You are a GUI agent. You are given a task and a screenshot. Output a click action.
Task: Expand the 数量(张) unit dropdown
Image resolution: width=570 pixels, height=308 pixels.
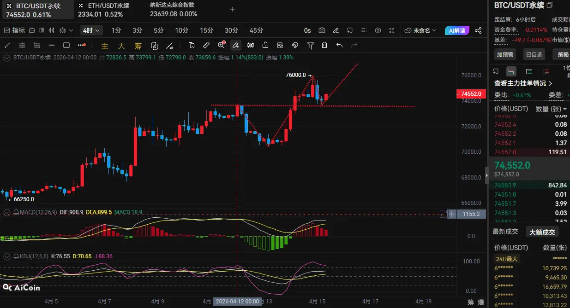point(551,109)
